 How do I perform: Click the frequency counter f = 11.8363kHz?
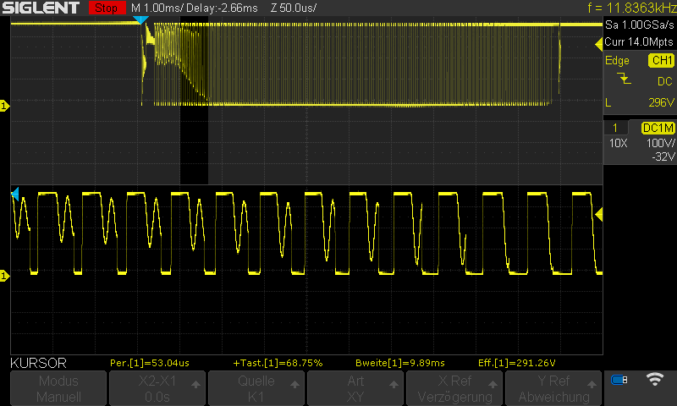(x=631, y=8)
